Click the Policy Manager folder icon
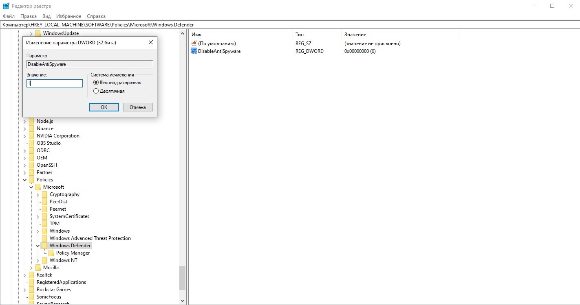 [x=51, y=253]
